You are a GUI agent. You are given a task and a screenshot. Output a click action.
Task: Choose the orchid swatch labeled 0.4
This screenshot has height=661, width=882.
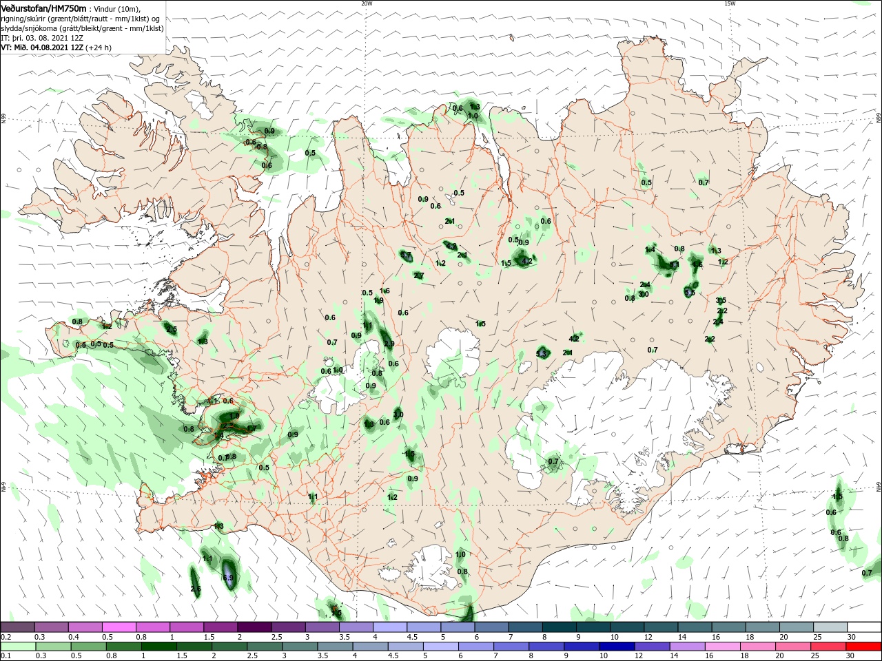click(x=85, y=627)
